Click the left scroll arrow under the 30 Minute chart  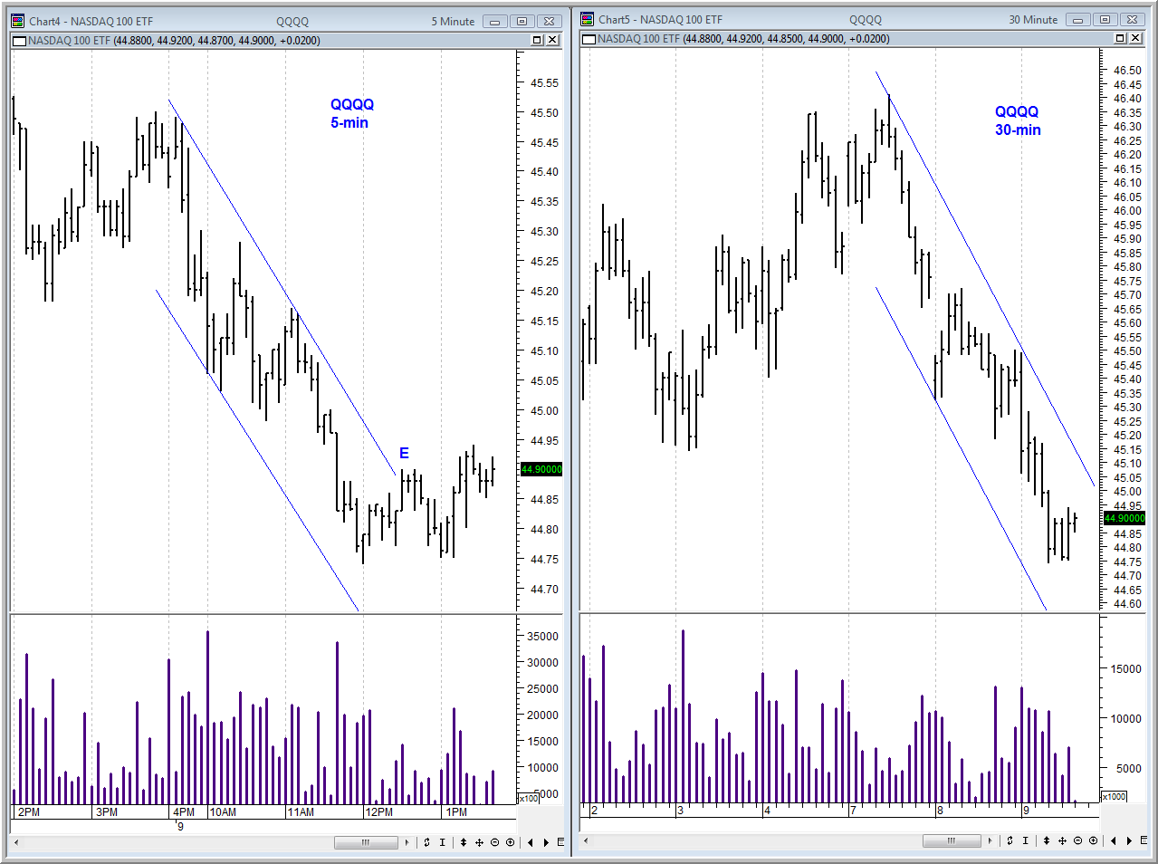[587, 841]
